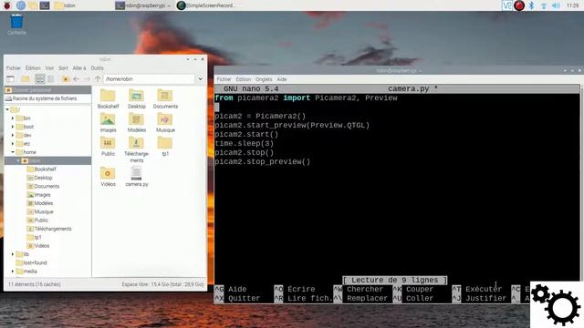Switch to SimpleScreenRecorder taskbar entry
This screenshot has width=584, height=328.
point(206,5)
